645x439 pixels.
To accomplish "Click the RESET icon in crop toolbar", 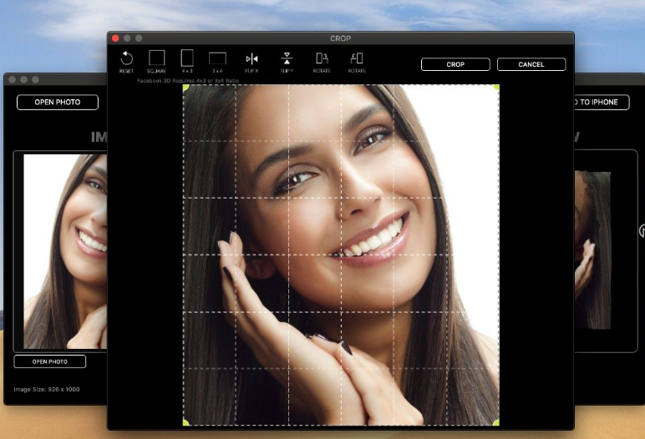I will (x=126, y=58).
